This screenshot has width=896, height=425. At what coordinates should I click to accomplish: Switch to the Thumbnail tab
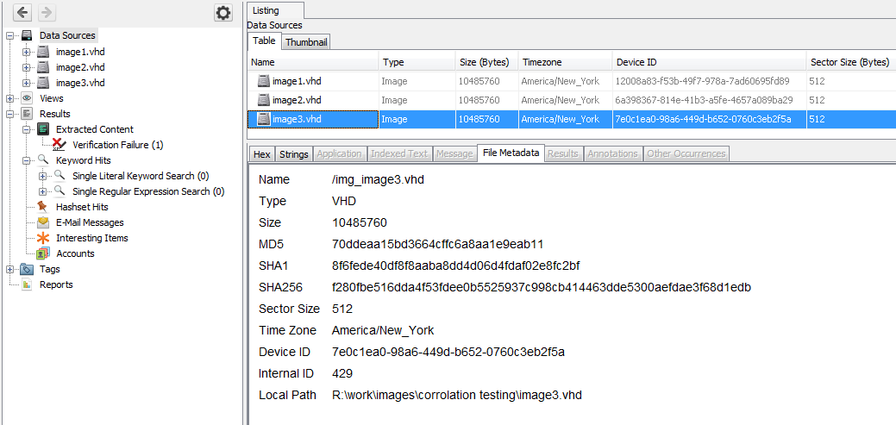pos(306,42)
